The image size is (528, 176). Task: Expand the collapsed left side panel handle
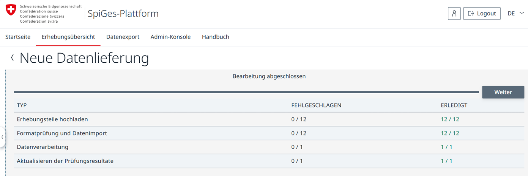2,137
